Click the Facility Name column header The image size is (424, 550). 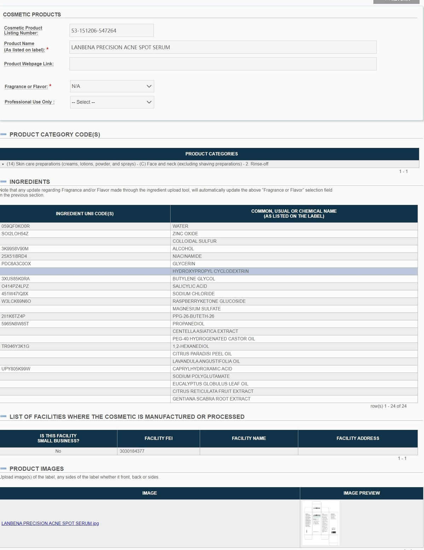249,438
